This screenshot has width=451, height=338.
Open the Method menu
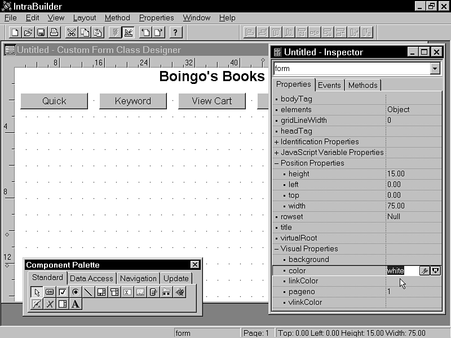pos(117,18)
